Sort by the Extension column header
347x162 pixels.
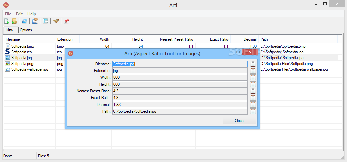click(x=67, y=39)
